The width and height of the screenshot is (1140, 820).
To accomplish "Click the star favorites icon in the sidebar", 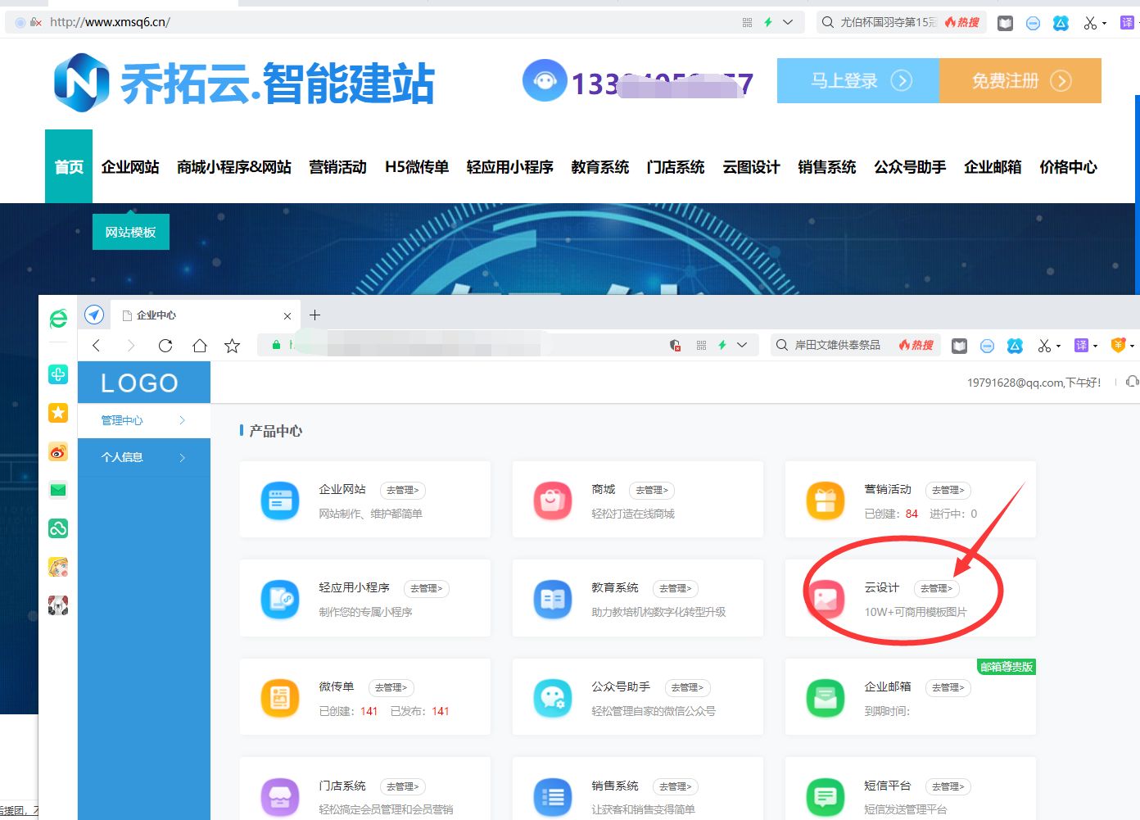I will [x=57, y=414].
